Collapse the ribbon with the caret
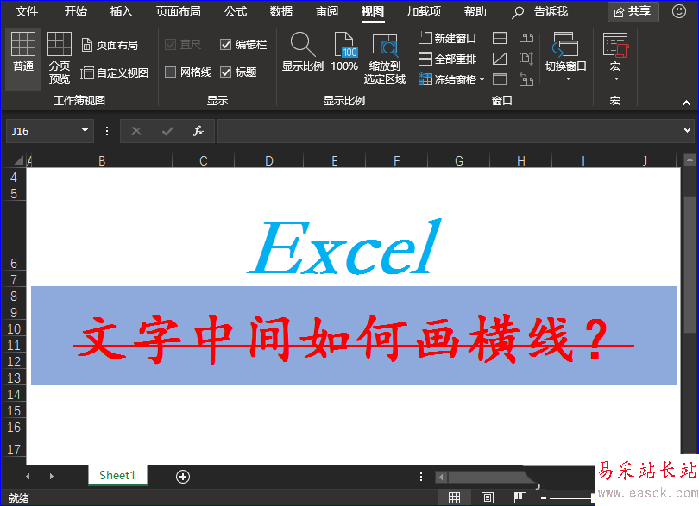Image resolution: width=699 pixels, height=506 pixels. click(x=687, y=103)
